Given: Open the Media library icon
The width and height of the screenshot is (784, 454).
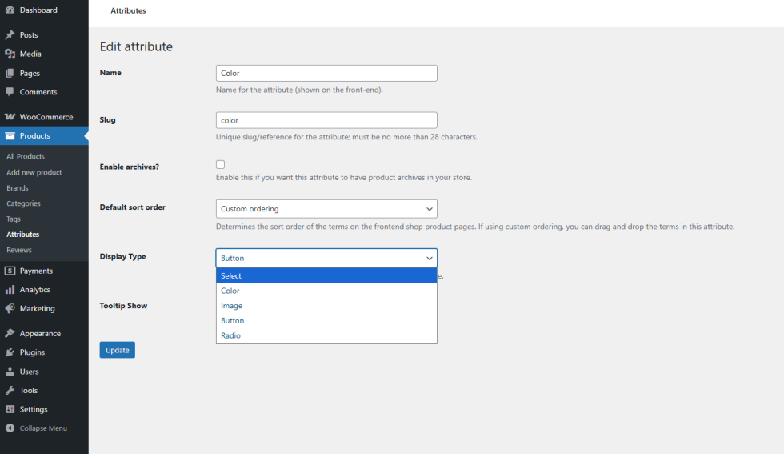Looking at the screenshot, I should 10,54.
